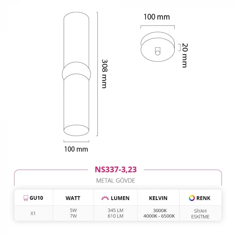Click the SİYAH ESKİTME color value
Image resolution: width=235 pixels, height=235 pixels.
tap(201, 214)
